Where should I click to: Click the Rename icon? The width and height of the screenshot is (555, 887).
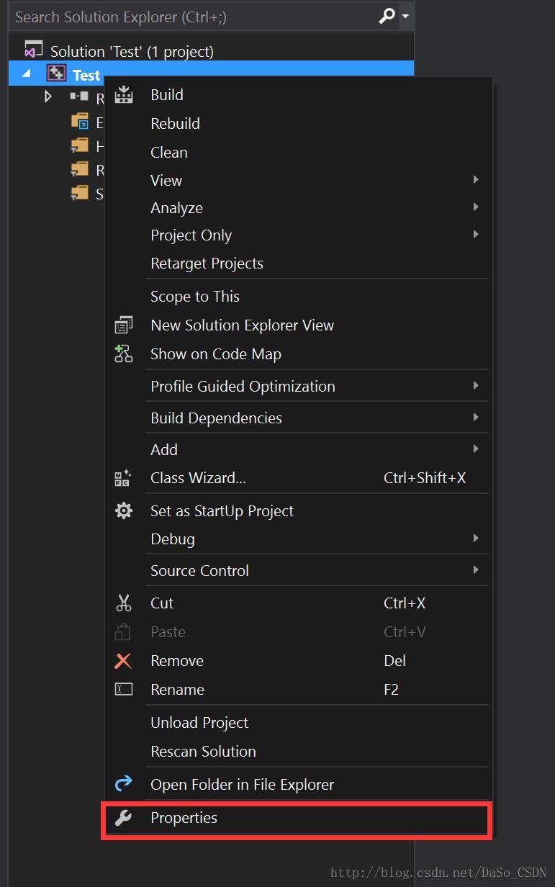point(124,689)
